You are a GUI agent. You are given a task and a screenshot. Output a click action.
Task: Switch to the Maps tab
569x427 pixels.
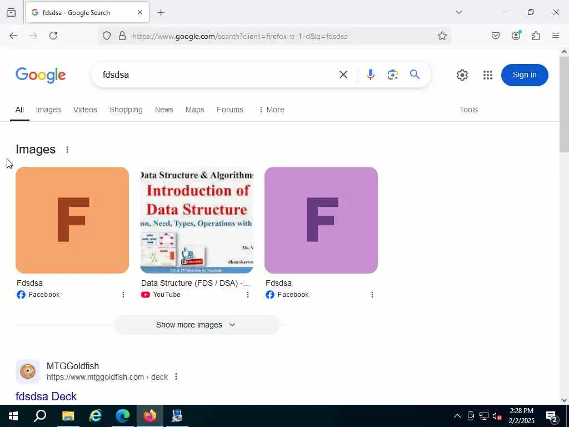pyautogui.click(x=195, y=110)
